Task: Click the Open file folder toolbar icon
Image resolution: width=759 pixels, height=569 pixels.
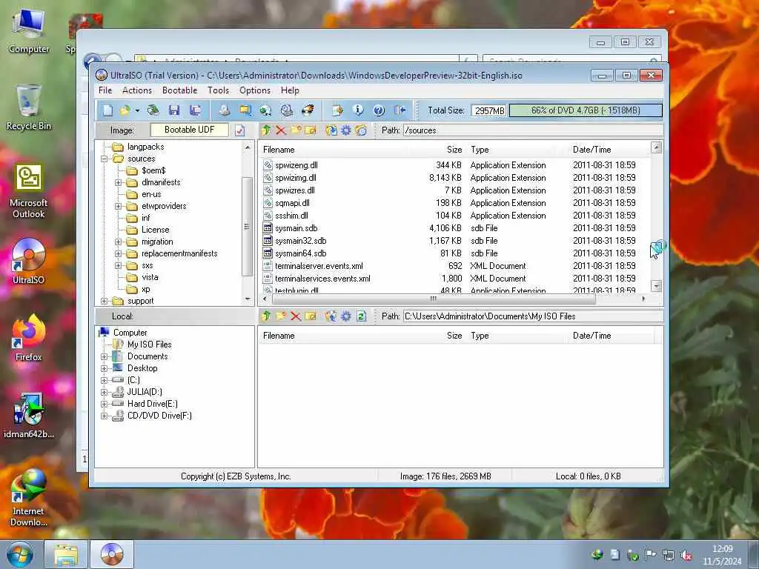Action: point(125,110)
